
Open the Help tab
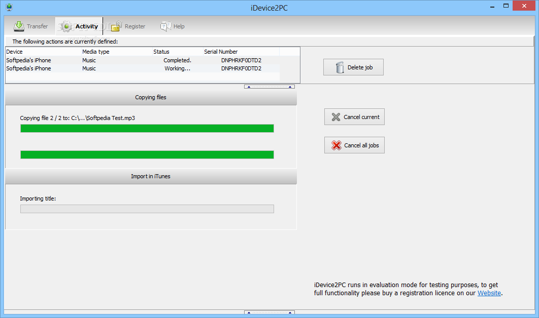coord(173,26)
